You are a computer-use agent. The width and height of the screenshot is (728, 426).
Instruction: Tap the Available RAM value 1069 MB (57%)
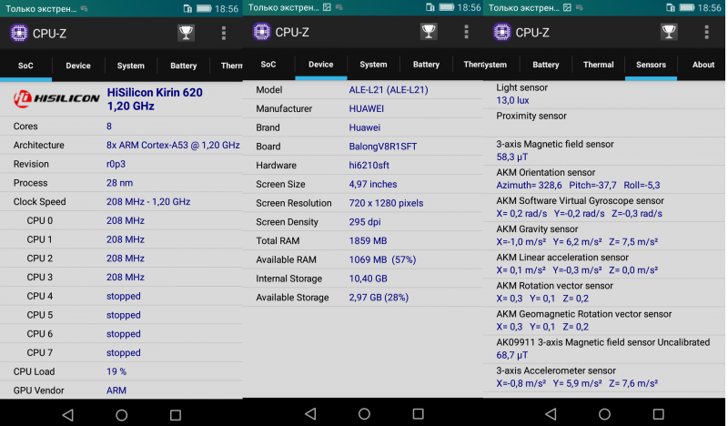pyautogui.click(x=382, y=259)
